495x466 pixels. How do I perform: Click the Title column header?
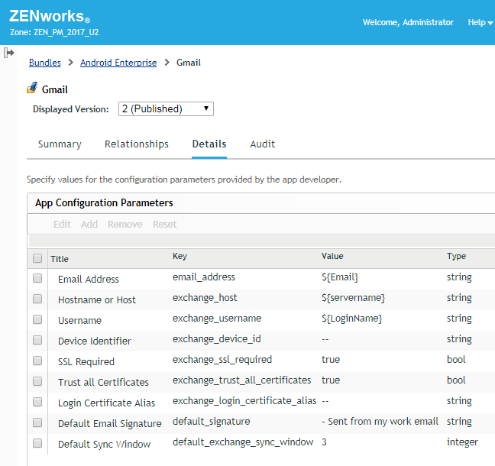pos(60,259)
